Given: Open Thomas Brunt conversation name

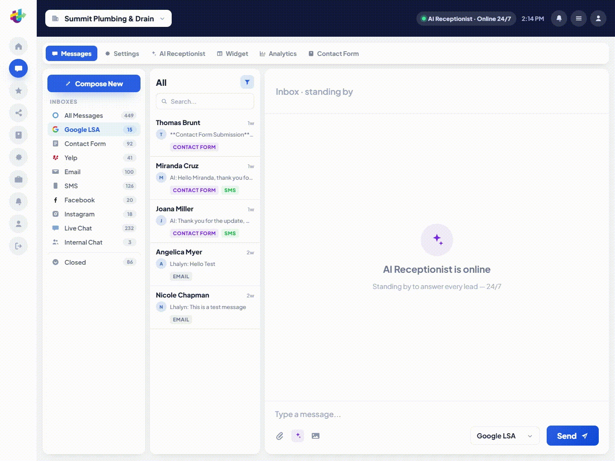Looking at the screenshot, I should (x=178, y=123).
